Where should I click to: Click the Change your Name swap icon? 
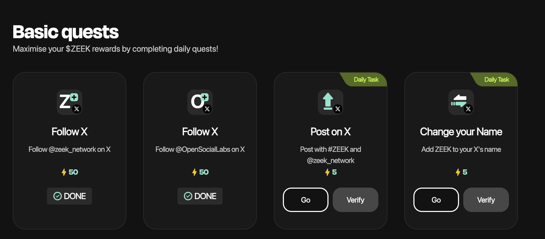[x=461, y=102]
